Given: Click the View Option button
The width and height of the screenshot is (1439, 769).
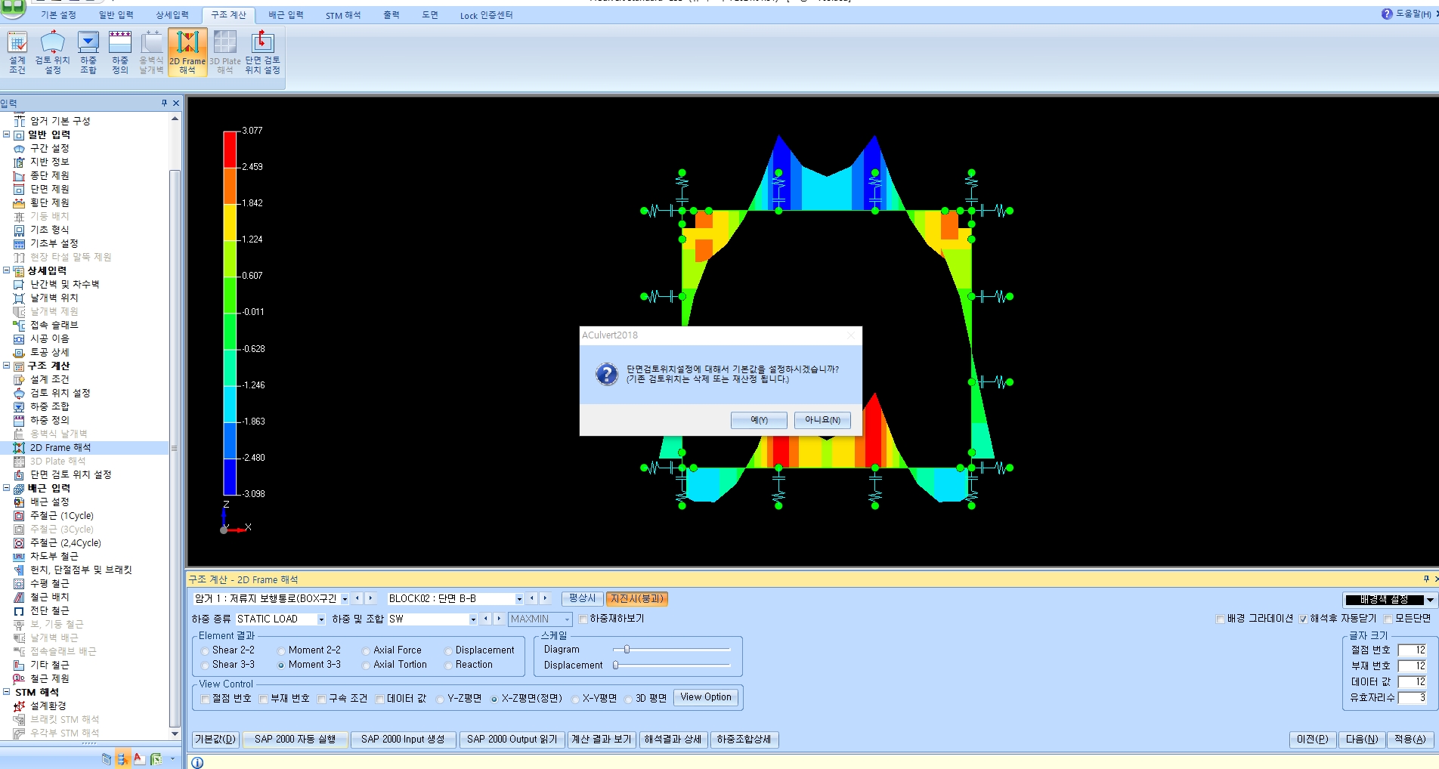Looking at the screenshot, I should tap(706, 697).
